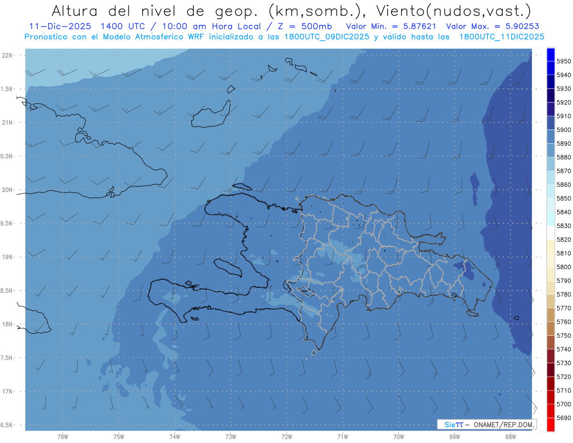
Task: Click the longitude label 69W
Action: (455, 437)
